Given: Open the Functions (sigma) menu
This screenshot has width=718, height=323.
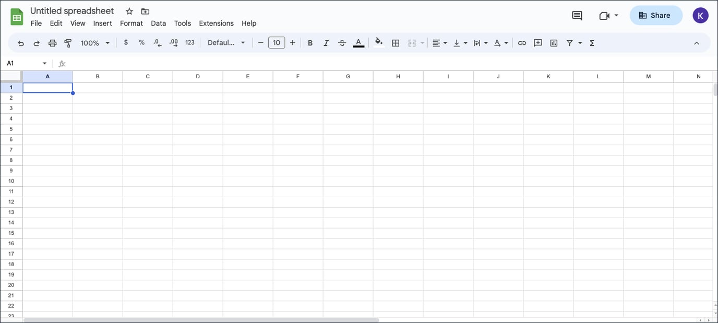Looking at the screenshot, I should (592, 43).
